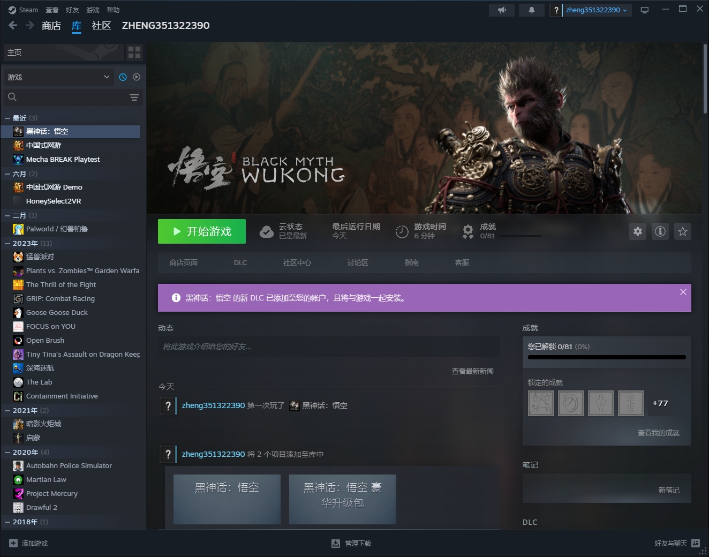Screen dimensions: 709x557
Task: Click the back navigation arrow
Action: [x=13, y=25]
